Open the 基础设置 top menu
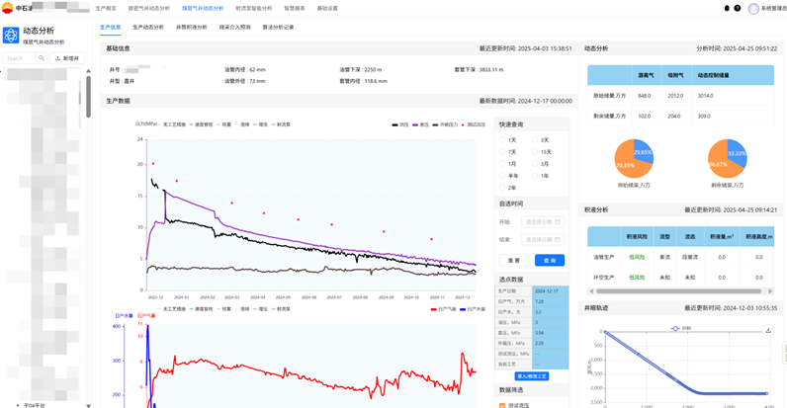787x408 pixels. pyautogui.click(x=327, y=9)
